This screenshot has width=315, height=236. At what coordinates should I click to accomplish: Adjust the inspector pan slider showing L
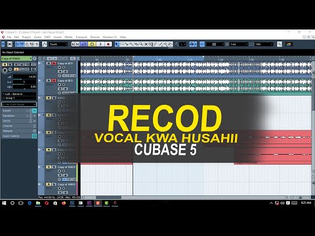tap(24, 82)
